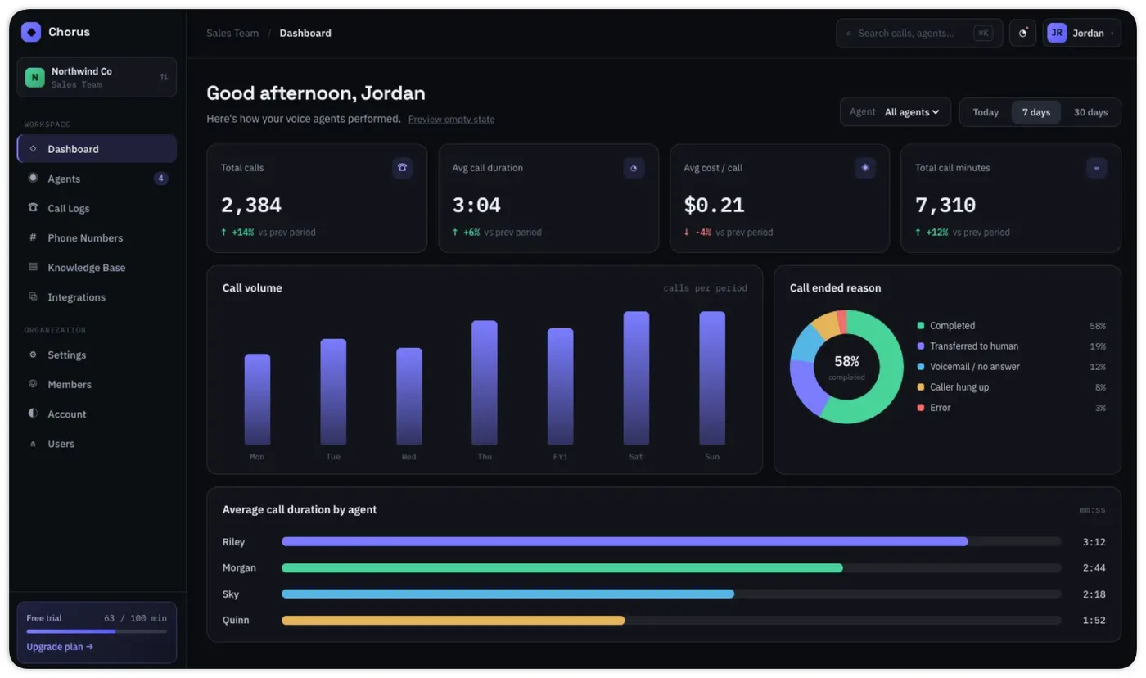
Task: Click the Phone Numbers hash icon
Action: tap(33, 237)
